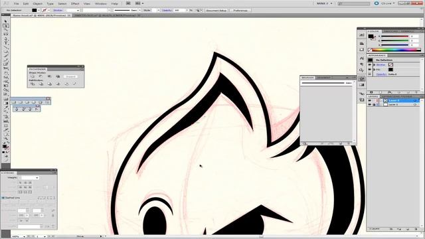
Task: Open the Window menu
Action: [x=100, y=4]
